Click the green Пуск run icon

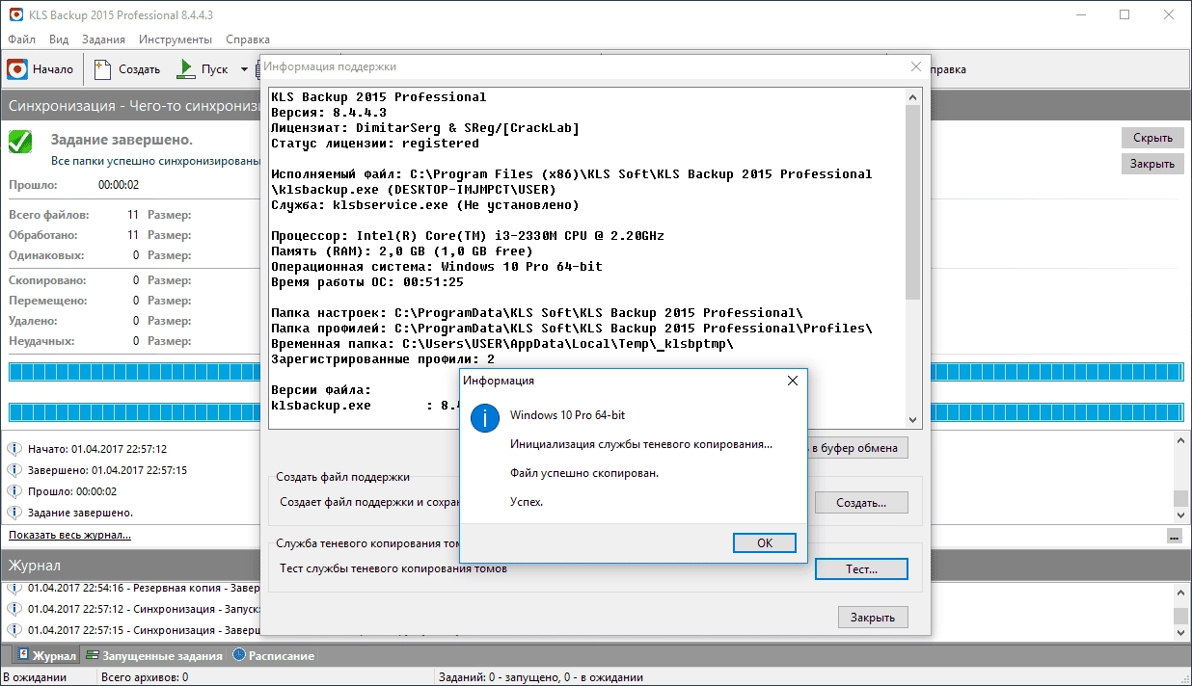[185, 69]
